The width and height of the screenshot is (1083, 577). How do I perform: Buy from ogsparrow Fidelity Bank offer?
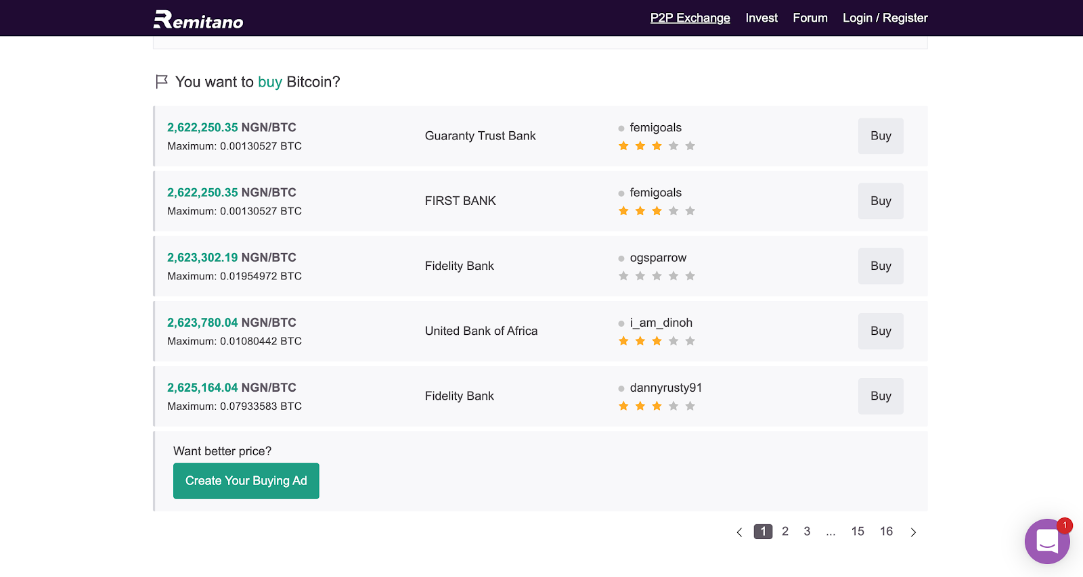(x=881, y=266)
